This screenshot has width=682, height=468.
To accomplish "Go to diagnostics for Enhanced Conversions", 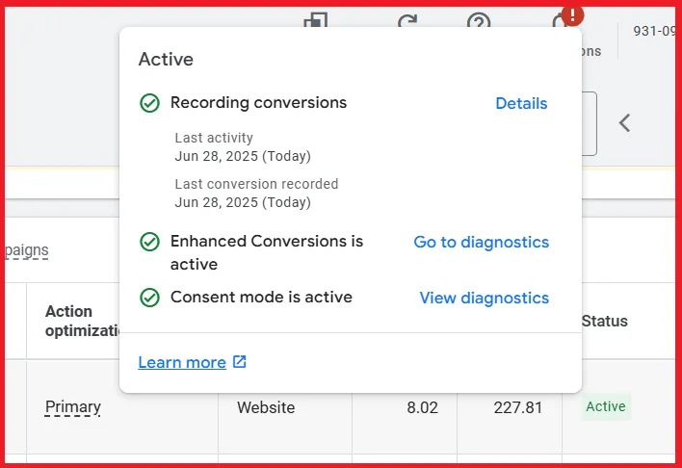I will 481,242.
